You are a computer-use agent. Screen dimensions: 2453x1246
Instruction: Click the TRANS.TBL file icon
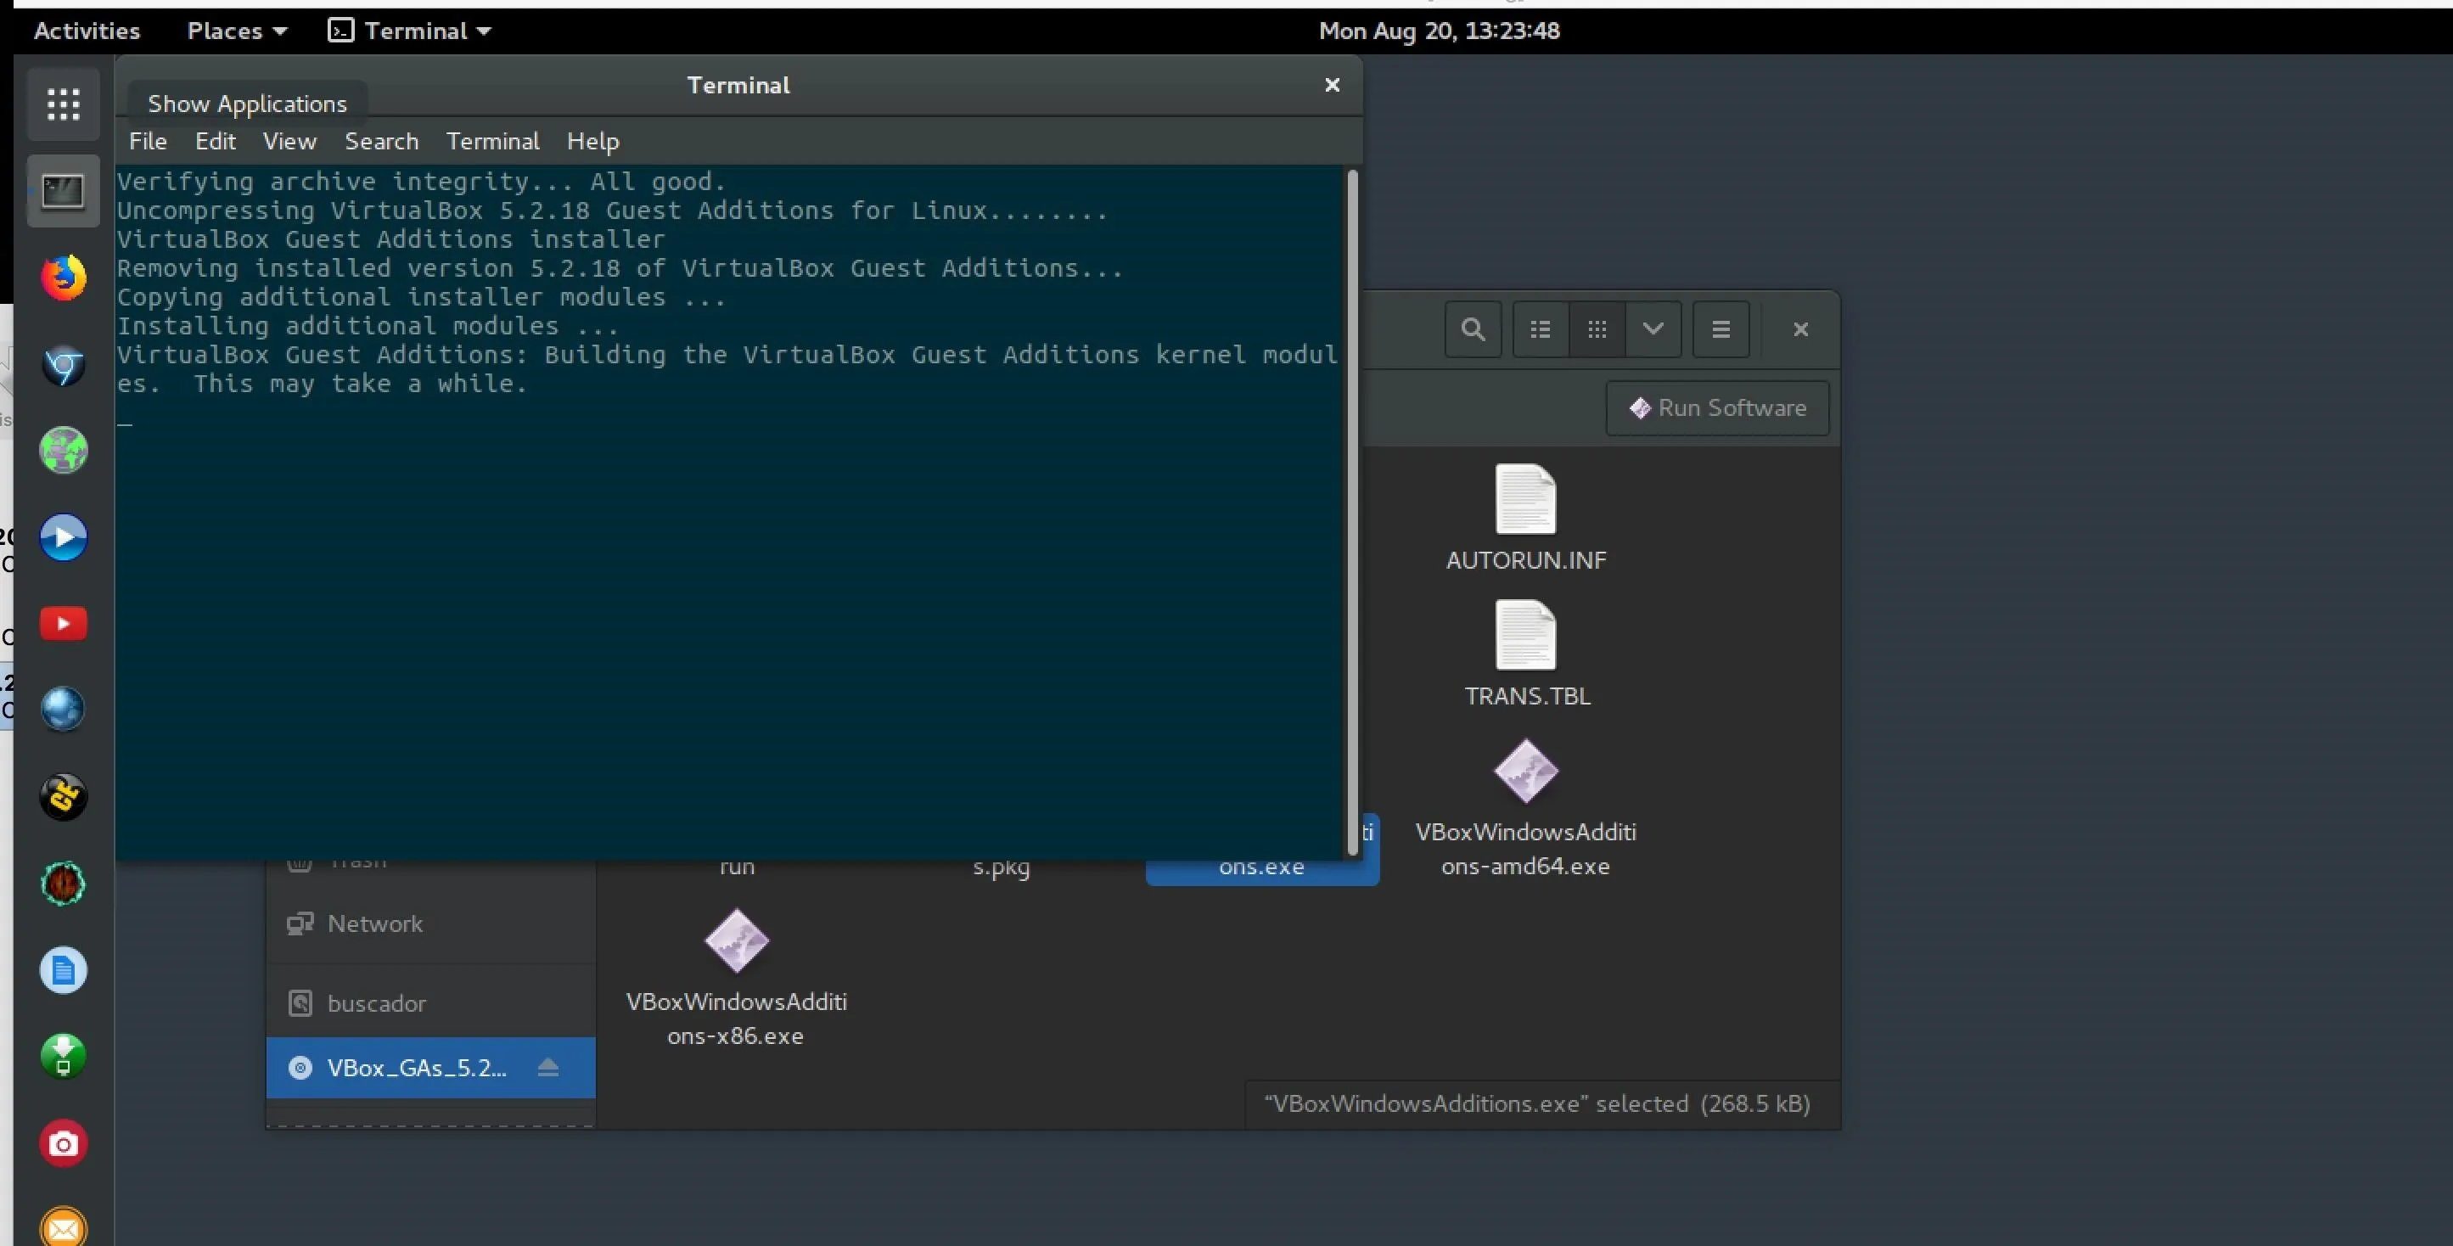coord(1525,634)
